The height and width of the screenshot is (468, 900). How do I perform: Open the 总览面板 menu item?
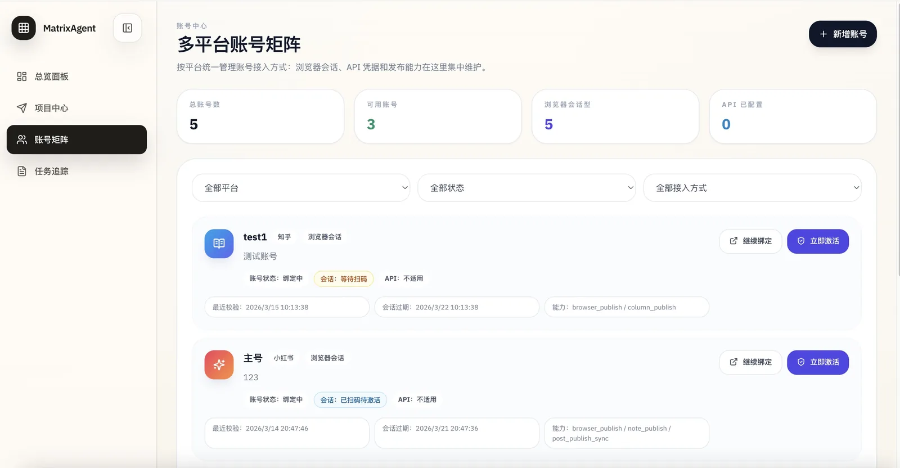click(76, 76)
